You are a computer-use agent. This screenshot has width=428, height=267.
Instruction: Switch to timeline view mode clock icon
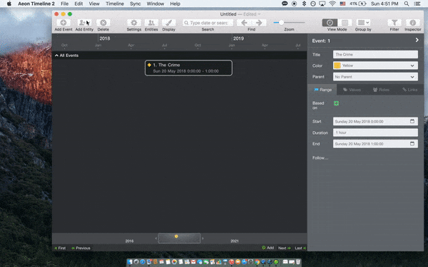click(x=330, y=23)
